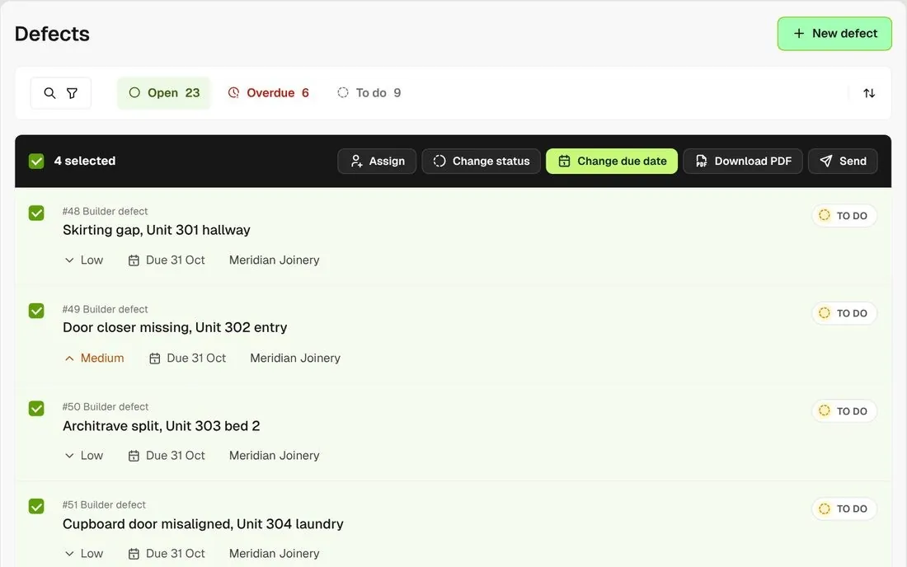Show the Overdue 6 tab
The image size is (907, 567).
269,93
